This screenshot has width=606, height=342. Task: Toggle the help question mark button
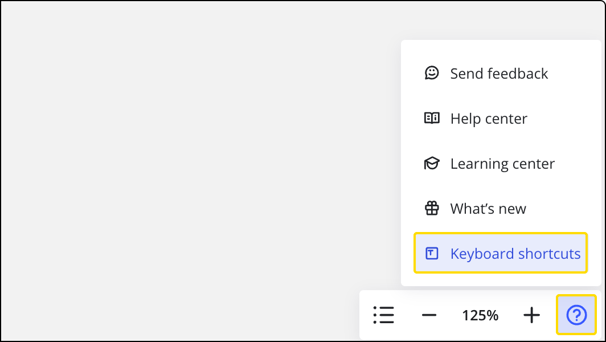[576, 315]
